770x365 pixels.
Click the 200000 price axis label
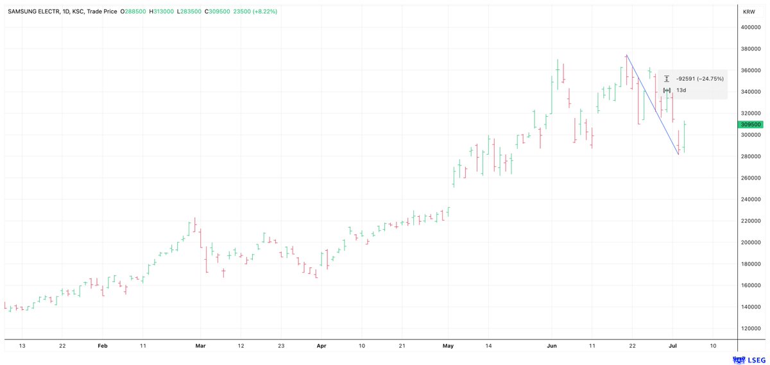coord(749,242)
